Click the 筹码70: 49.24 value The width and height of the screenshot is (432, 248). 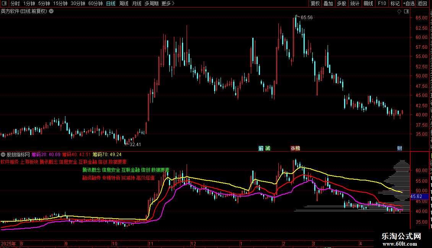pos(107,155)
